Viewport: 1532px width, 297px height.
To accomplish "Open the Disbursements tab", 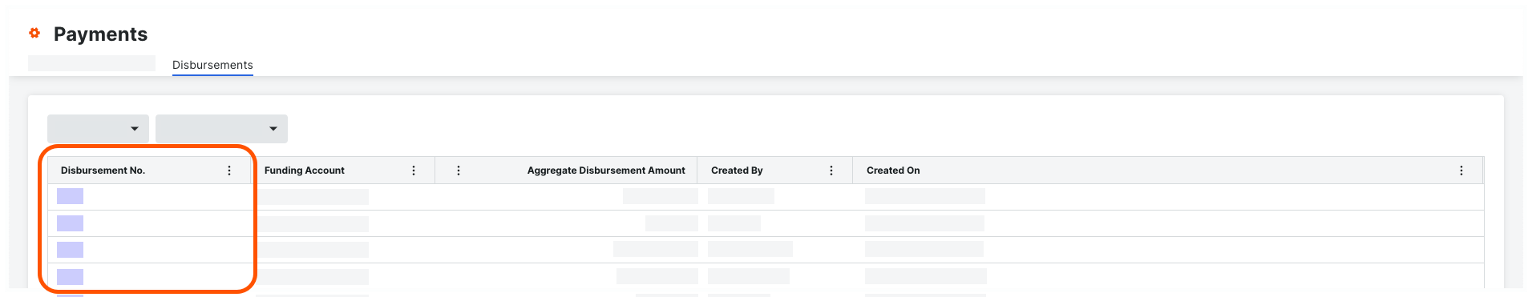I will coord(212,65).
